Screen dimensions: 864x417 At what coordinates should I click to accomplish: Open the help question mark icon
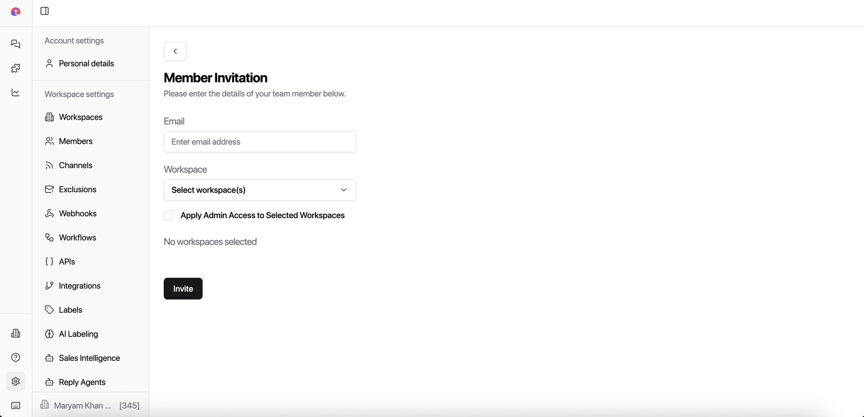(x=16, y=357)
